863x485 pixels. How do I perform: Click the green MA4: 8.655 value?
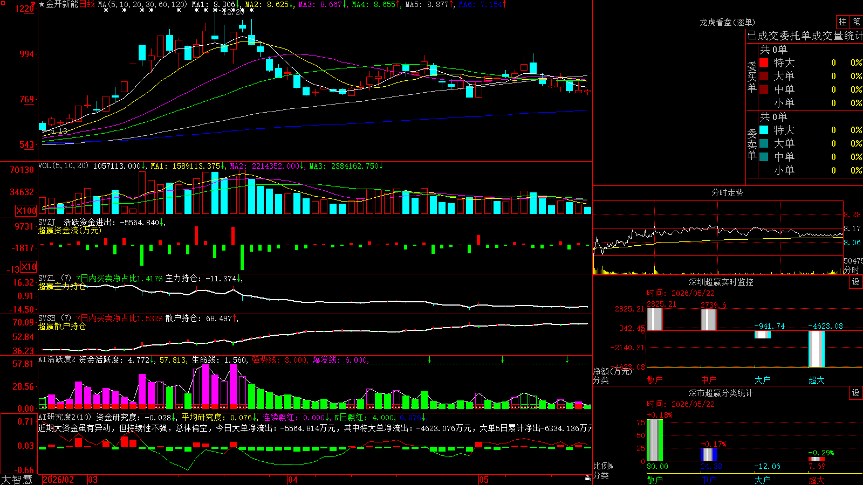[376, 4]
